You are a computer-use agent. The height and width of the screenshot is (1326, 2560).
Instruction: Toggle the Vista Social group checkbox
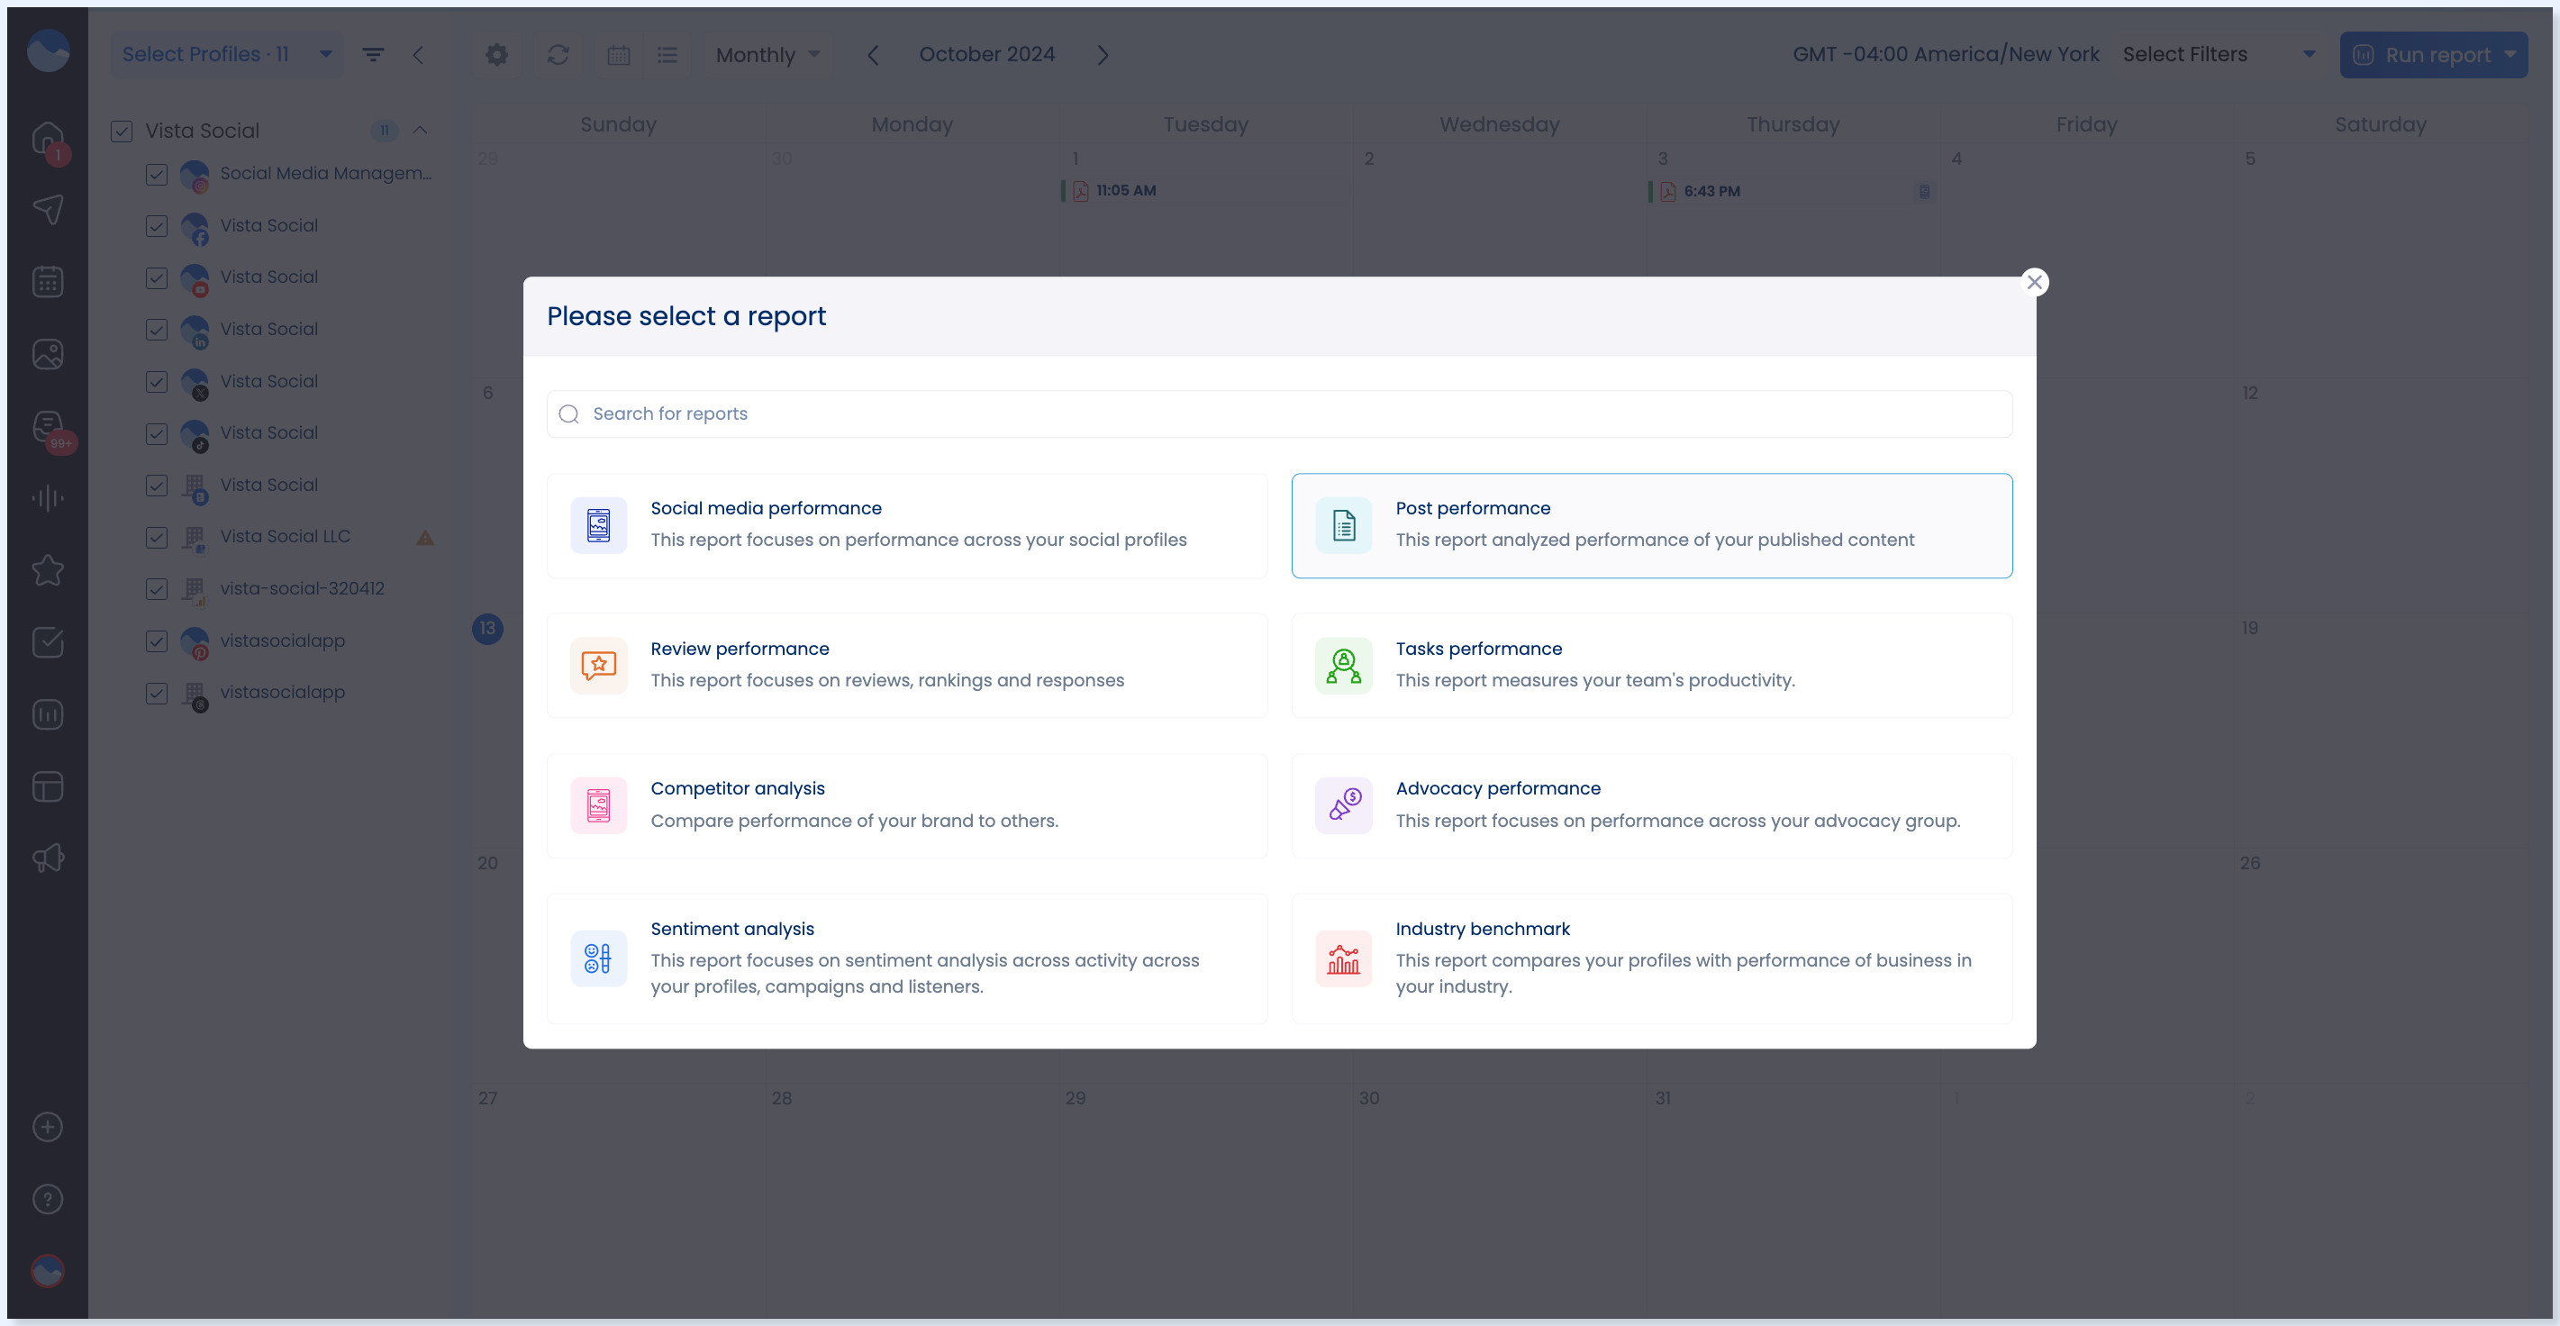pos(122,132)
